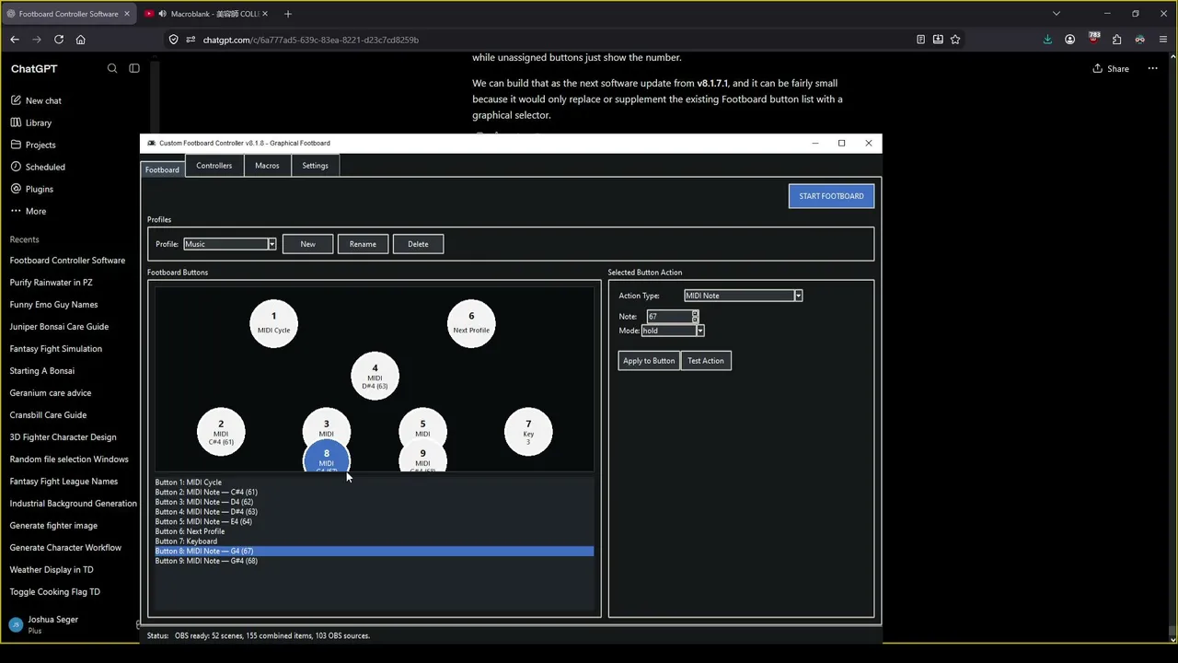
Task: Bookmark this page with the star icon
Action: click(x=955, y=40)
